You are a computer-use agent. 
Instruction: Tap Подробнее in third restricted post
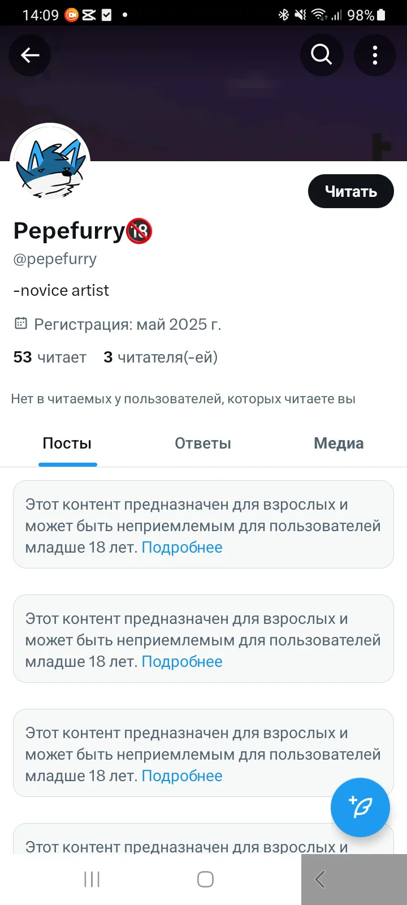[182, 776]
